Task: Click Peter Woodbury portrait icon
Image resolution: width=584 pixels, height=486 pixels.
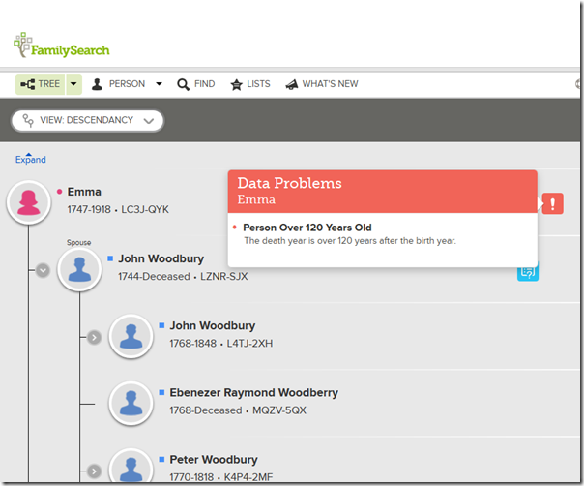Action: (x=131, y=467)
